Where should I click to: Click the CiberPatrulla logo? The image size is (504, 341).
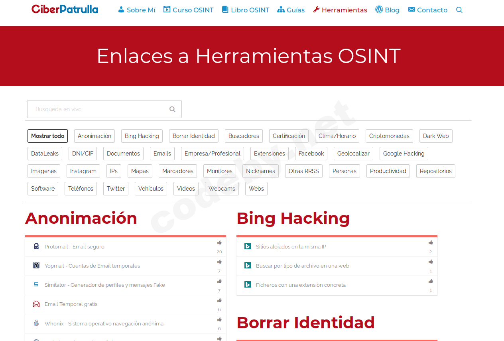point(65,9)
